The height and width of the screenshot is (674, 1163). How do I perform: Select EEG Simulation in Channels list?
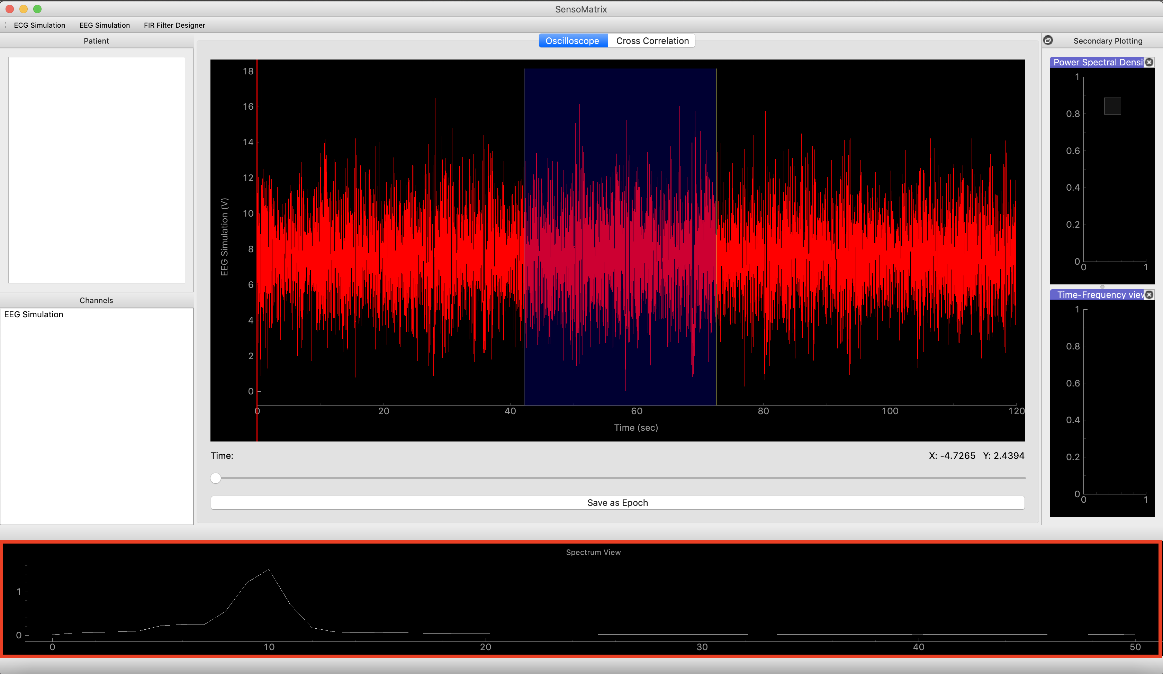click(34, 315)
